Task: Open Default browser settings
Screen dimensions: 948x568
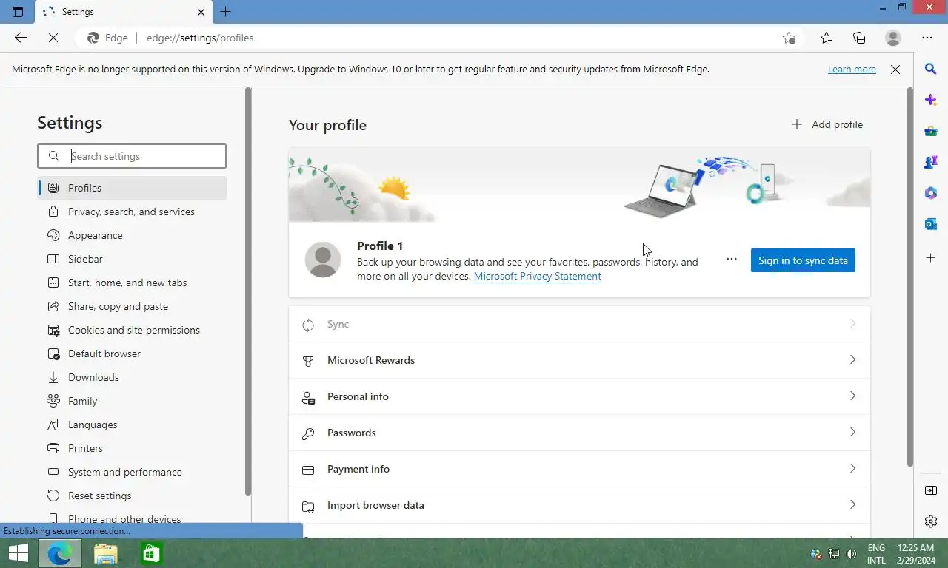Action: 132,354
